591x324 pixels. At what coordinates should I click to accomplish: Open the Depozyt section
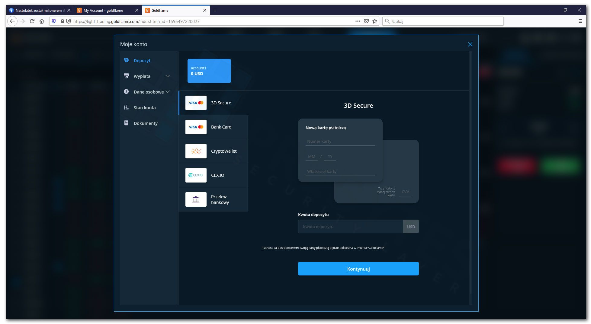pyautogui.click(x=142, y=60)
